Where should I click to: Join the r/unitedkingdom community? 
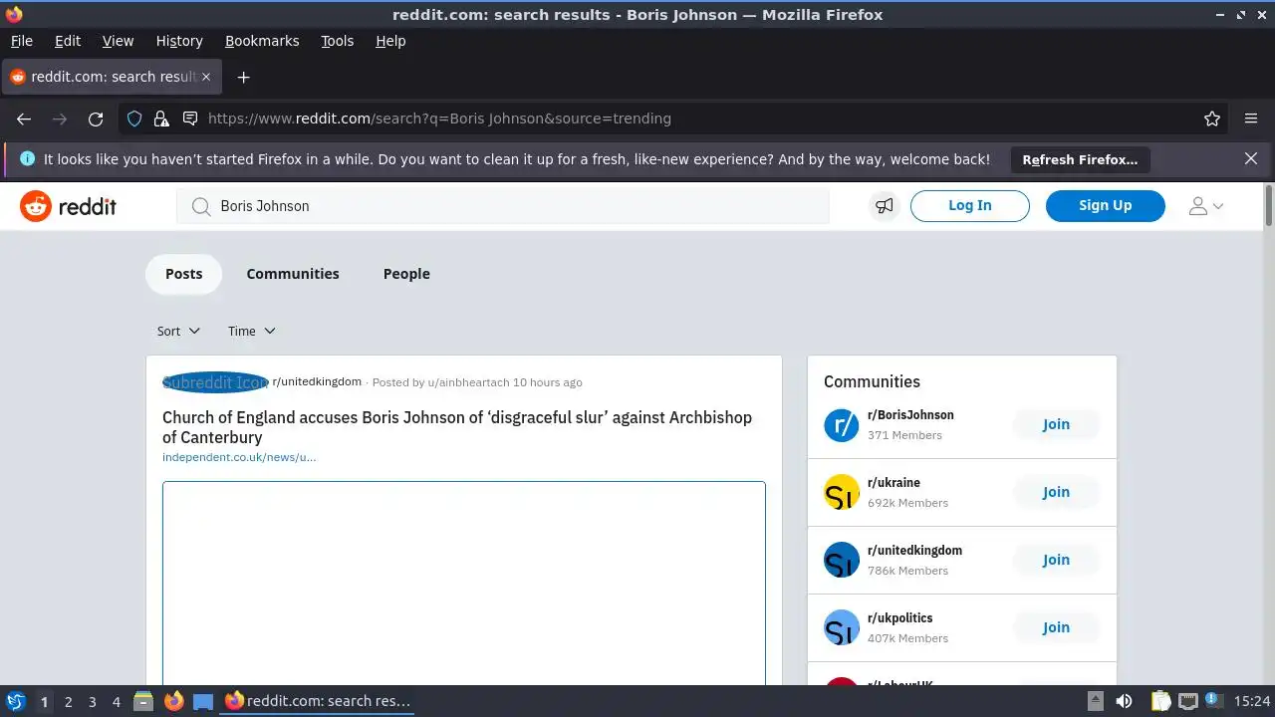tap(1056, 560)
